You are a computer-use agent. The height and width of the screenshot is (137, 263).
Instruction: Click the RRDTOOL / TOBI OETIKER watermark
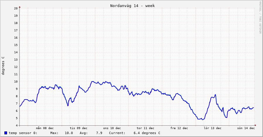click(x=260, y=18)
